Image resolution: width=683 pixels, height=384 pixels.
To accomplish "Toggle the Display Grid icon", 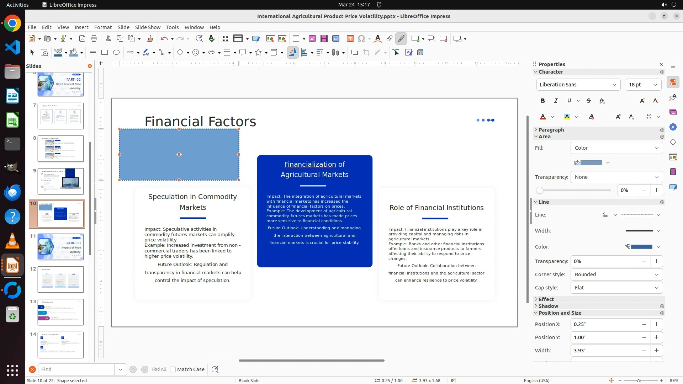I will [225, 39].
